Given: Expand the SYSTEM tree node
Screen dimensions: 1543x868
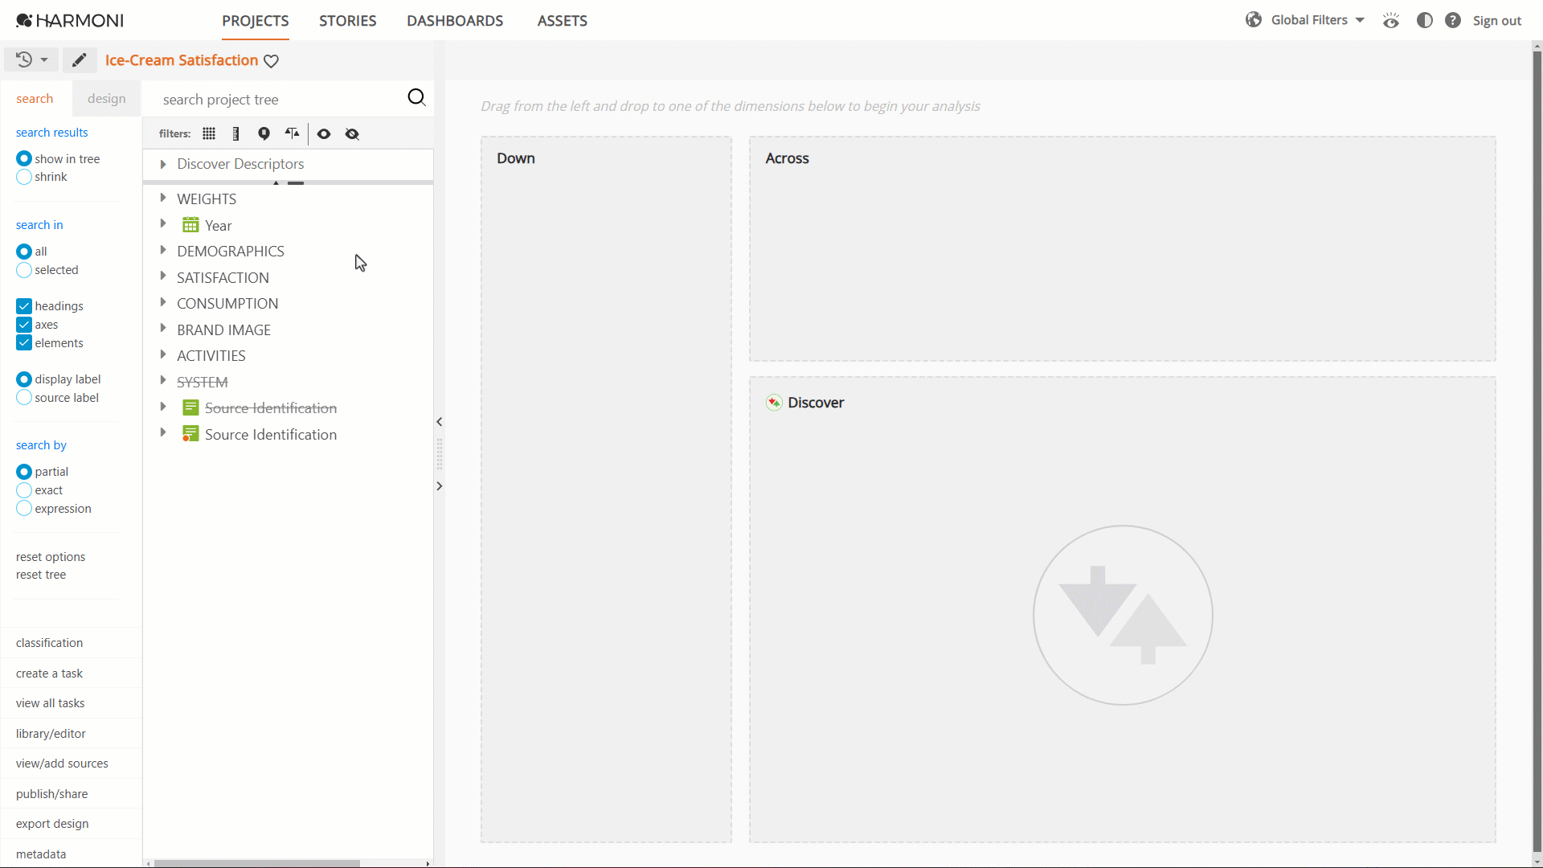Looking at the screenshot, I should point(163,381).
